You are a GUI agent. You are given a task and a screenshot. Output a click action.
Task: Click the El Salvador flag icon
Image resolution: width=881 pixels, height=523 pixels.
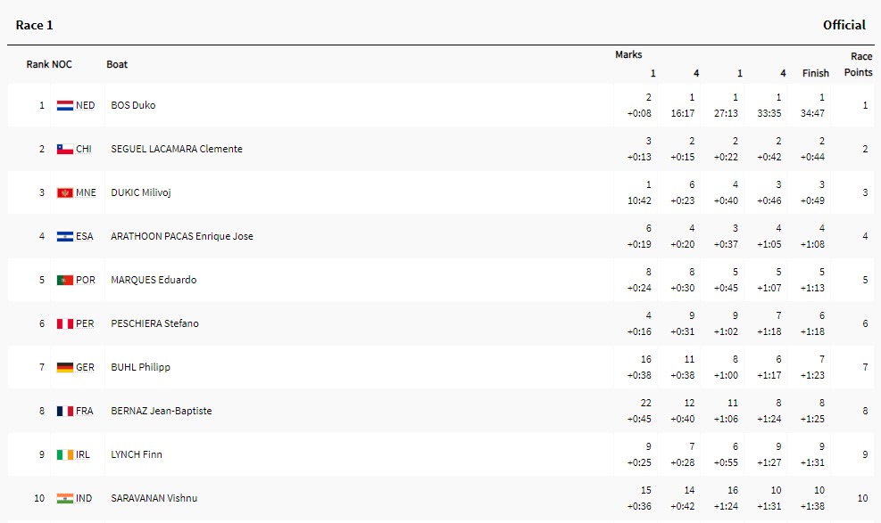coord(65,236)
